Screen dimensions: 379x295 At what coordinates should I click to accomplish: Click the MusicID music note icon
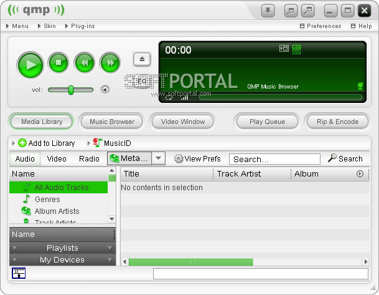tap(98, 142)
